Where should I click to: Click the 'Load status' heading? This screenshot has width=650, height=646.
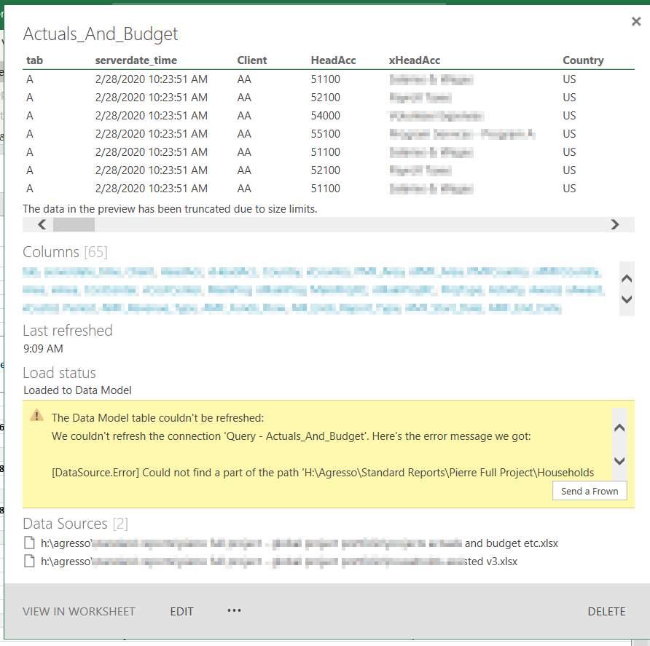(59, 373)
